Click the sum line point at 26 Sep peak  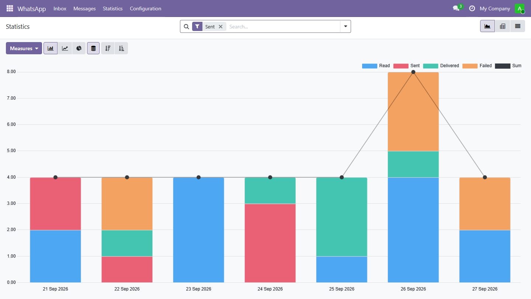[x=413, y=72]
